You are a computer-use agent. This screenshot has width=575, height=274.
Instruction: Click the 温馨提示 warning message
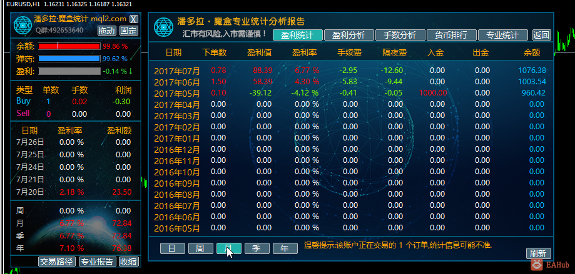[x=397, y=245]
